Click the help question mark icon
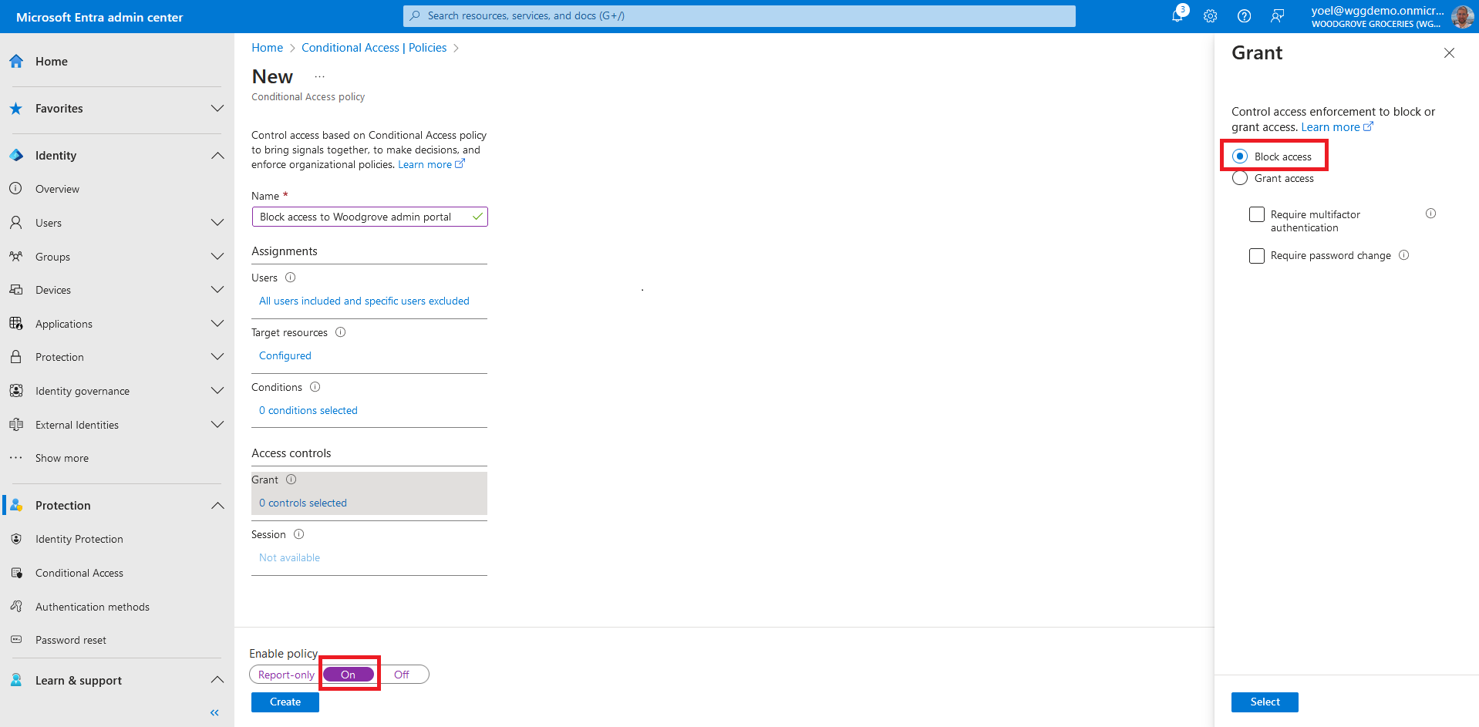1479x727 pixels. [x=1244, y=16]
